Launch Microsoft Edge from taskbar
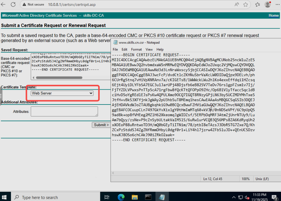 point(121,197)
